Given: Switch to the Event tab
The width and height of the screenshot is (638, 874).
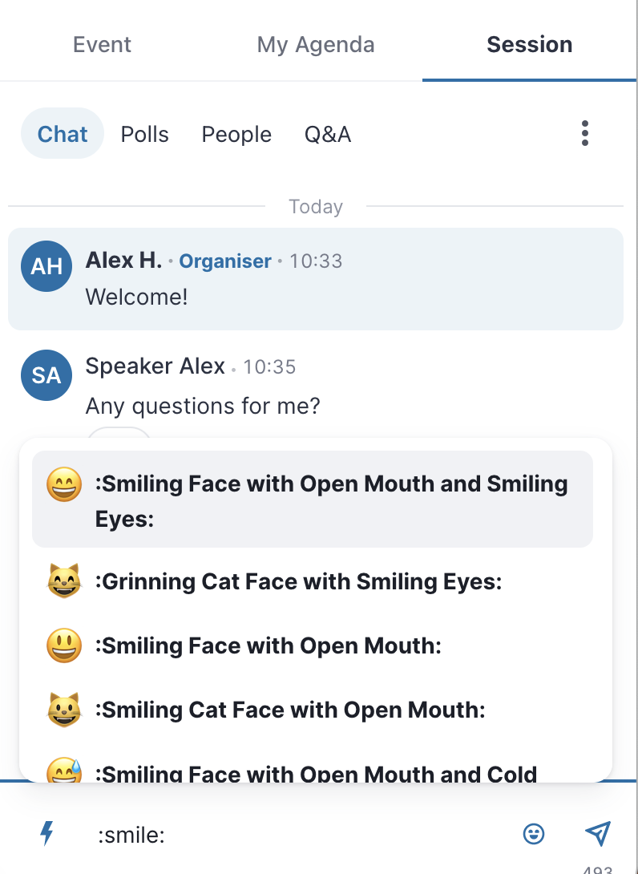Looking at the screenshot, I should tap(102, 45).
